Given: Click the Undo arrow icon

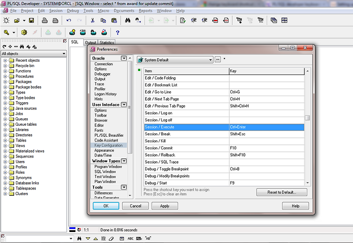Looking at the screenshot, I should [x=69, y=20].
